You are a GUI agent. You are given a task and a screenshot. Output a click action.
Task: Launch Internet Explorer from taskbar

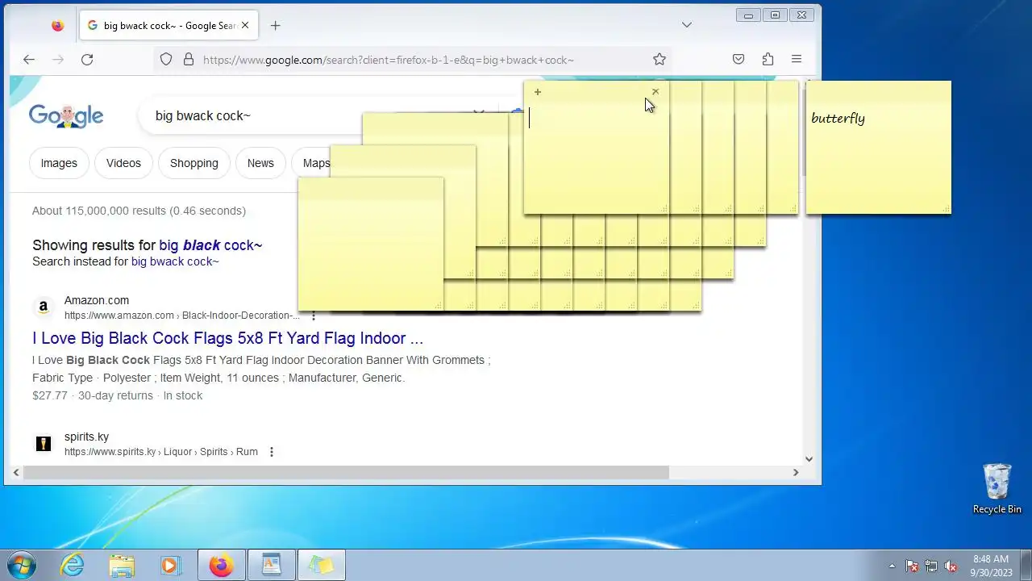point(73,566)
